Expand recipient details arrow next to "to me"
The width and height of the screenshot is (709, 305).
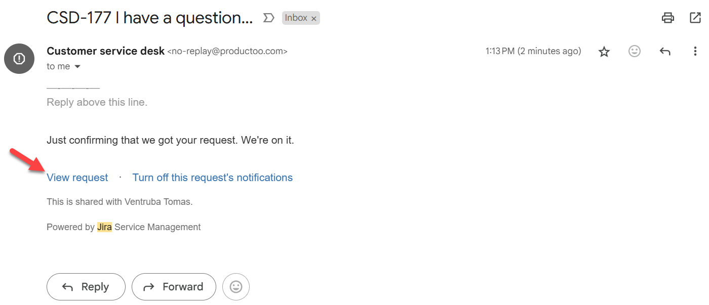click(77, 67)
